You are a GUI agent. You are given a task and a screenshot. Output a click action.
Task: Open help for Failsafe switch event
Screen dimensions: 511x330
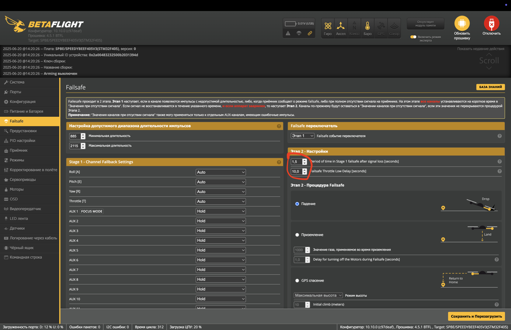[499, 136]
